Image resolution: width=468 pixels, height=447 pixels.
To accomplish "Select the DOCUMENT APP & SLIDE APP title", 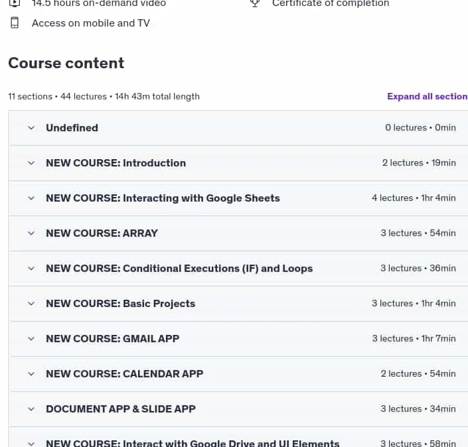I will [x=121, y=409].
